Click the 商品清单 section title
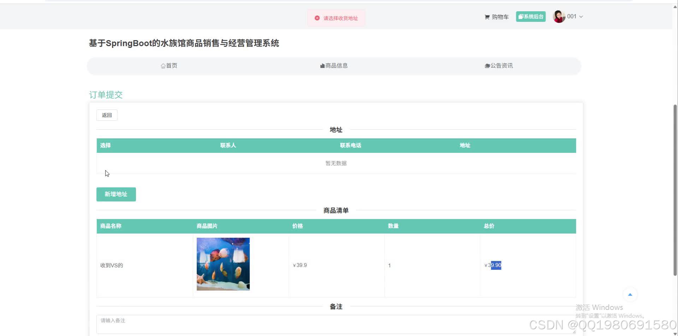678x336 pixels. click(336, 211)
